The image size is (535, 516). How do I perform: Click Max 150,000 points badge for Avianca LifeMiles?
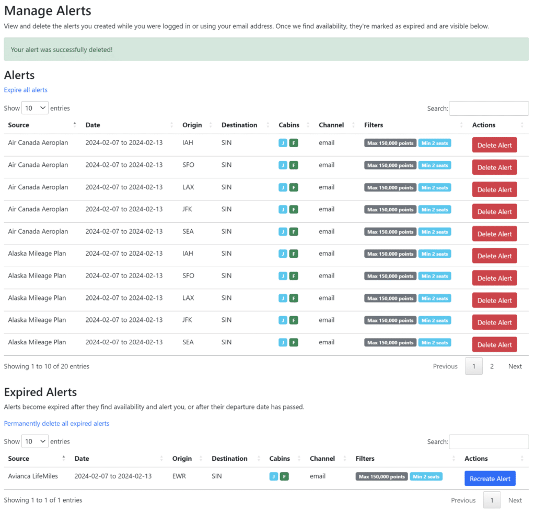(381, 476)
